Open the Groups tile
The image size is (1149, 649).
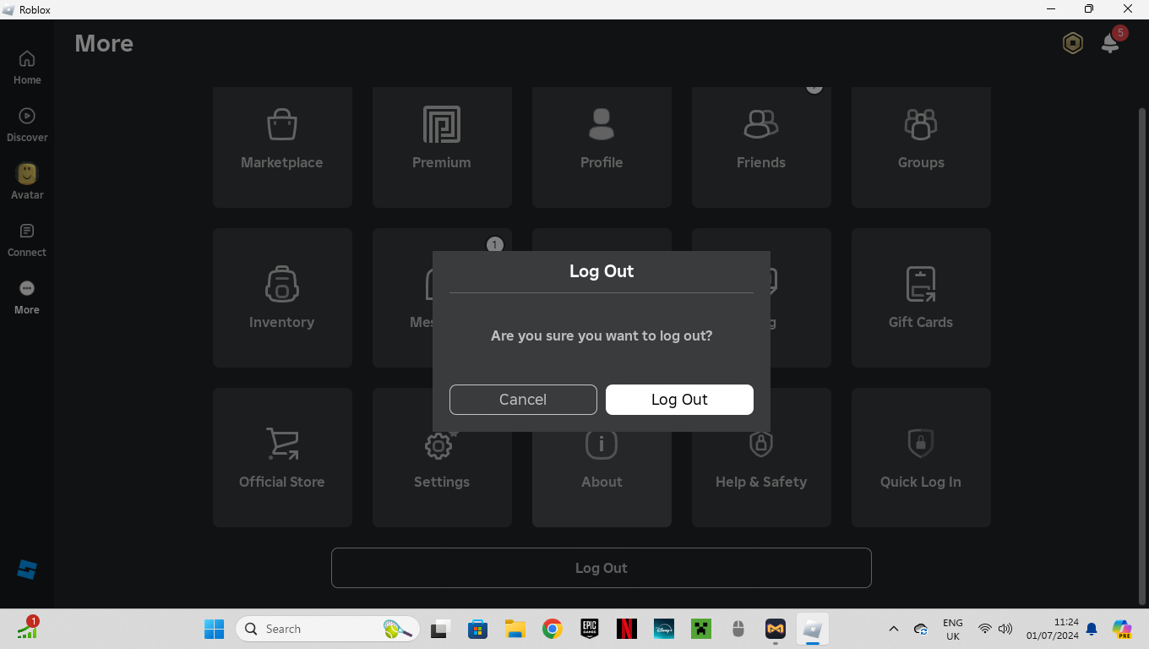[x=921, y=147]
